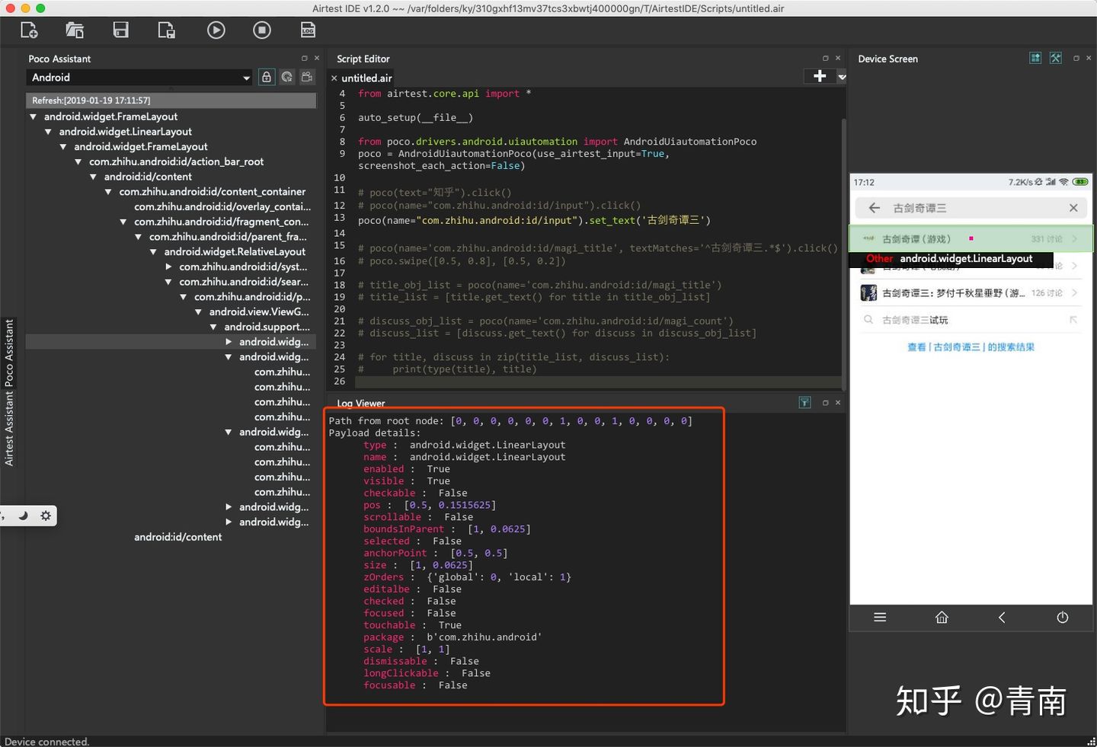Image resolution: width=1097 pixels, height=747 pixels.
Task: Click the Log Viewer filter icon
Action: (x=804, y=403)
